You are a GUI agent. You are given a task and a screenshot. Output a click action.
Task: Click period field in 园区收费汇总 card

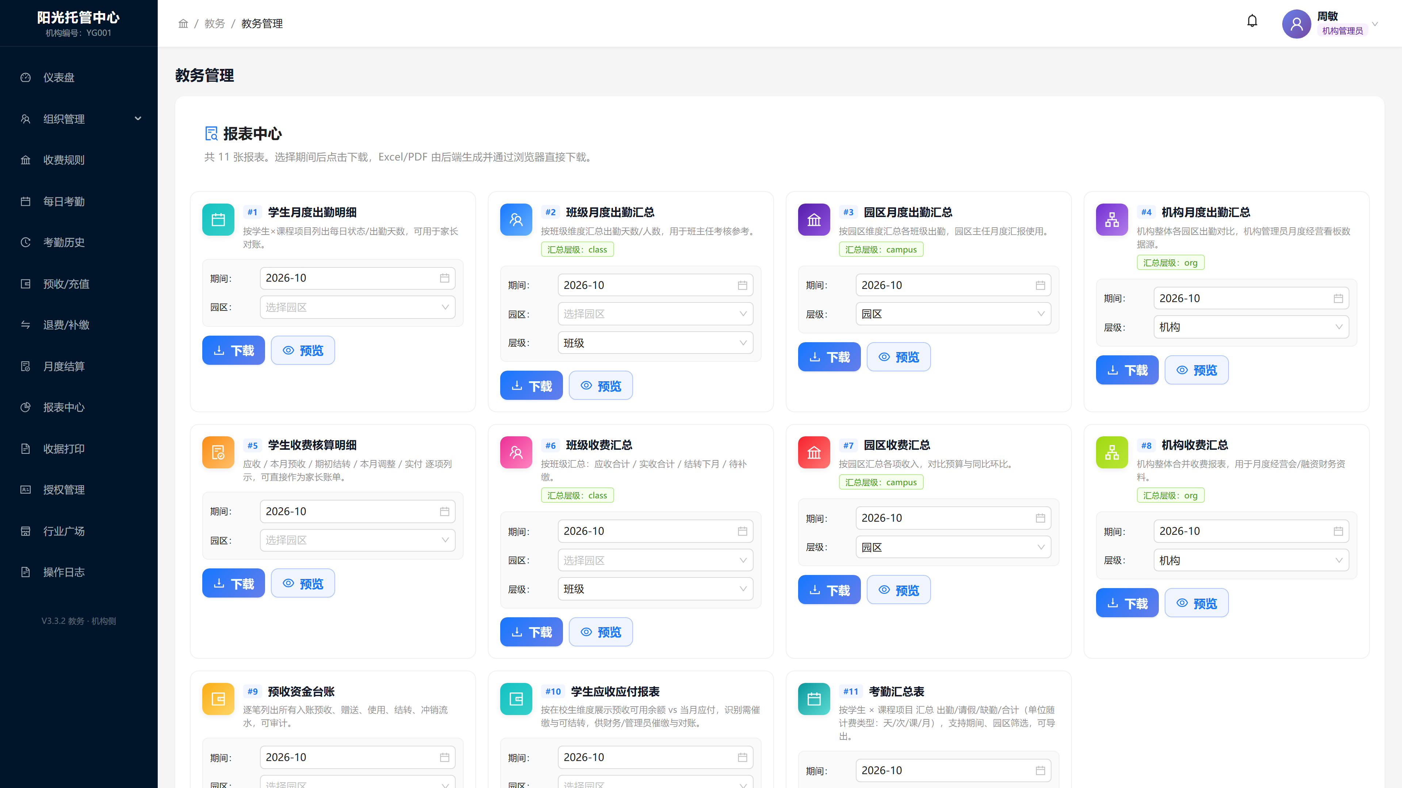click(953, 518)
